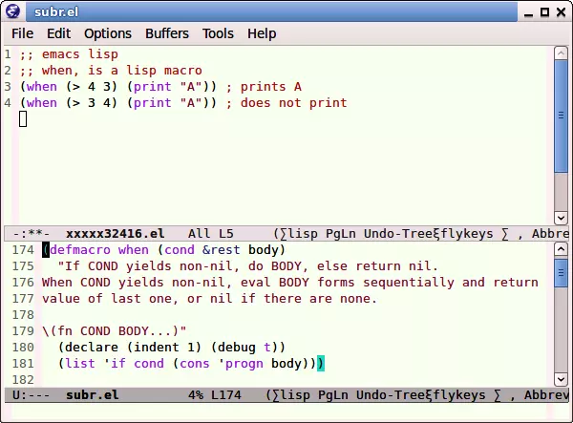This screenshot has height=423, width=573.
Task: Click line number 178 in lower window
Action: pyautogui.click(x=23, y=314)
